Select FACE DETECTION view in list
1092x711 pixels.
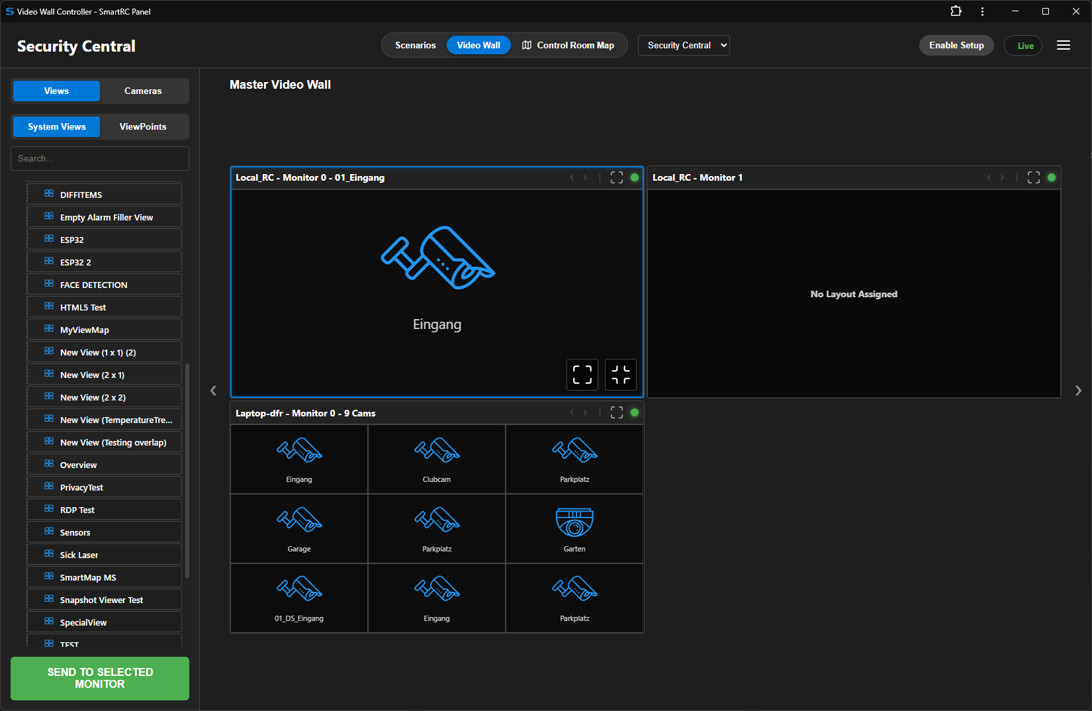[105, 285]
